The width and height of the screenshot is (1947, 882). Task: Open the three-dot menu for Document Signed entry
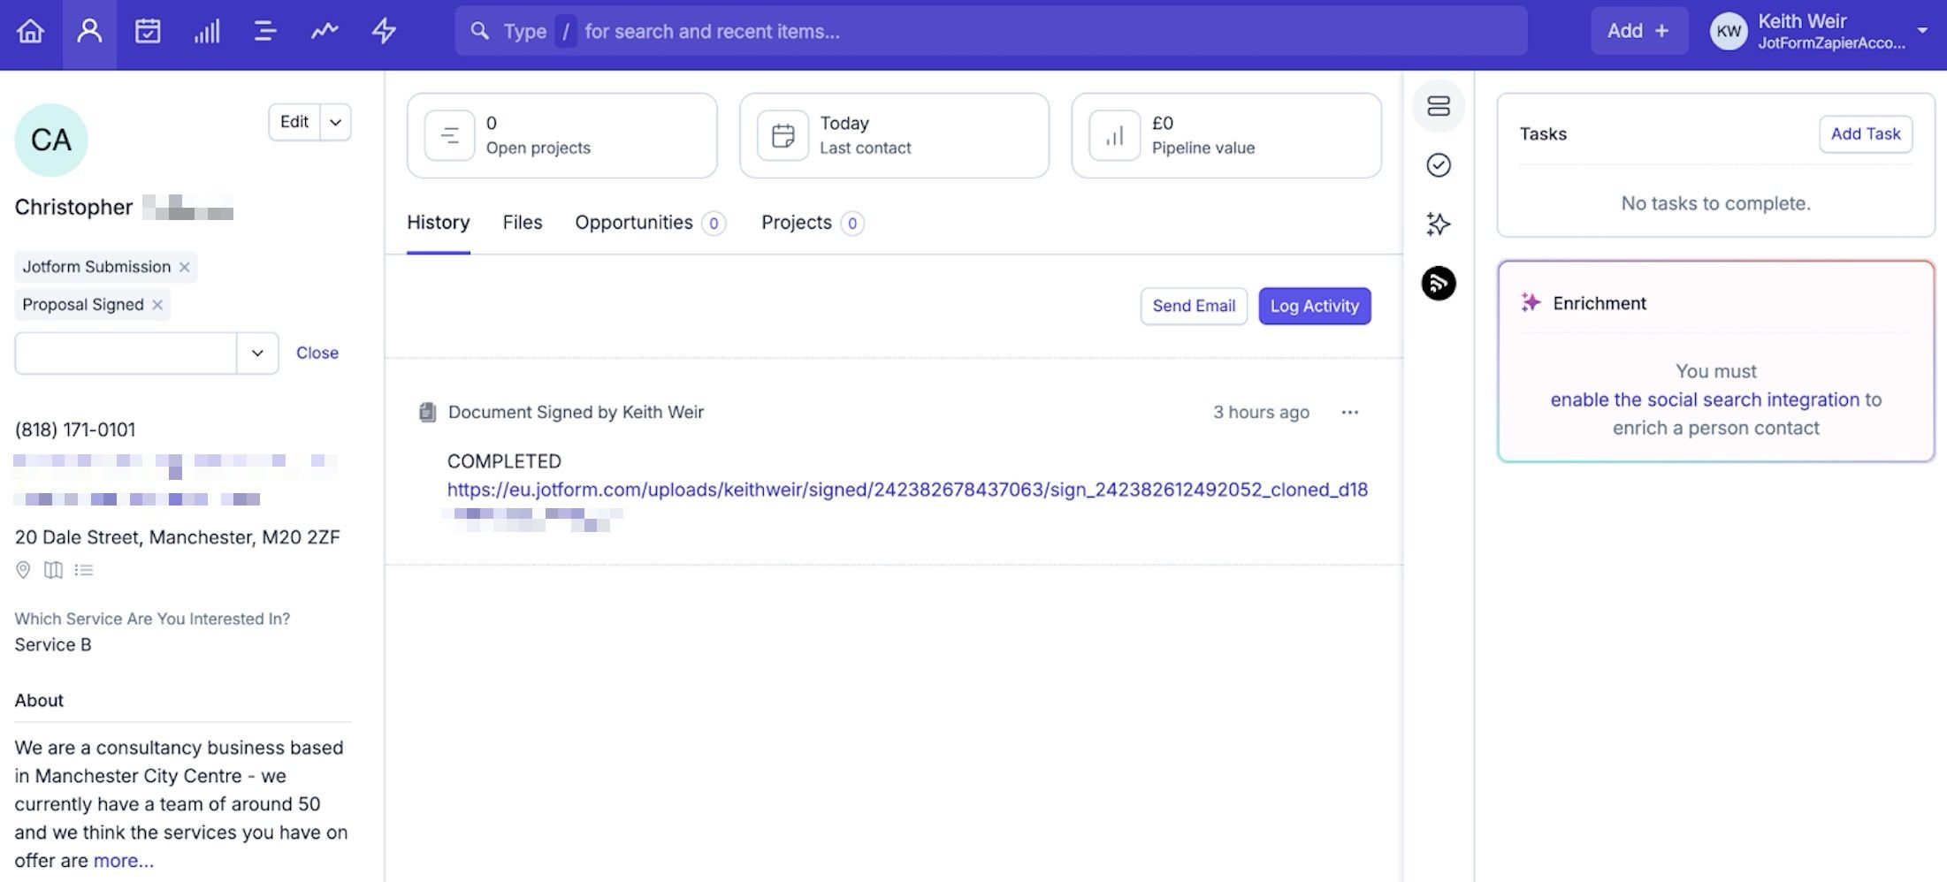coord(1349,413)
